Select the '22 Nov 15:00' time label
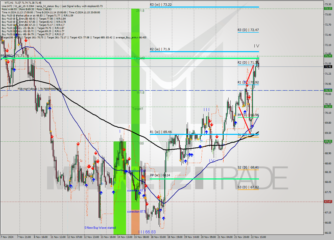 coord(258,237)
